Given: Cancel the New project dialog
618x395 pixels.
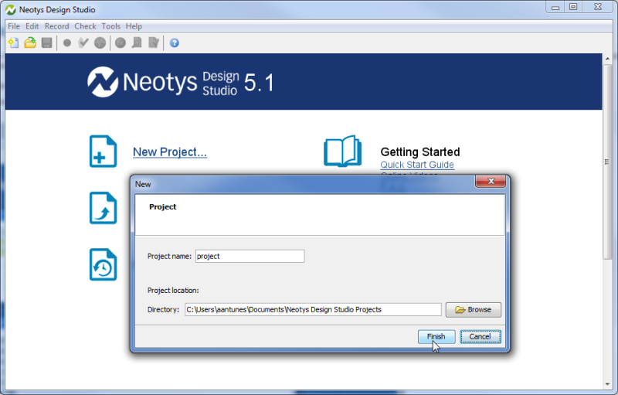Looking at the screenshot, I should tap(480, 336).
